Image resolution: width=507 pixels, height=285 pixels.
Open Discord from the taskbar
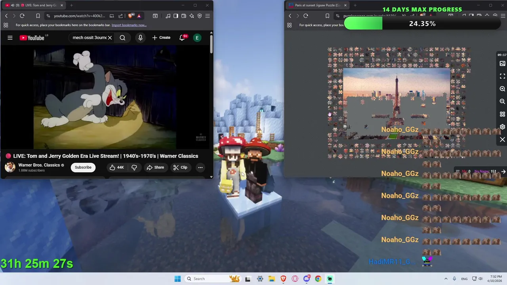307,279
